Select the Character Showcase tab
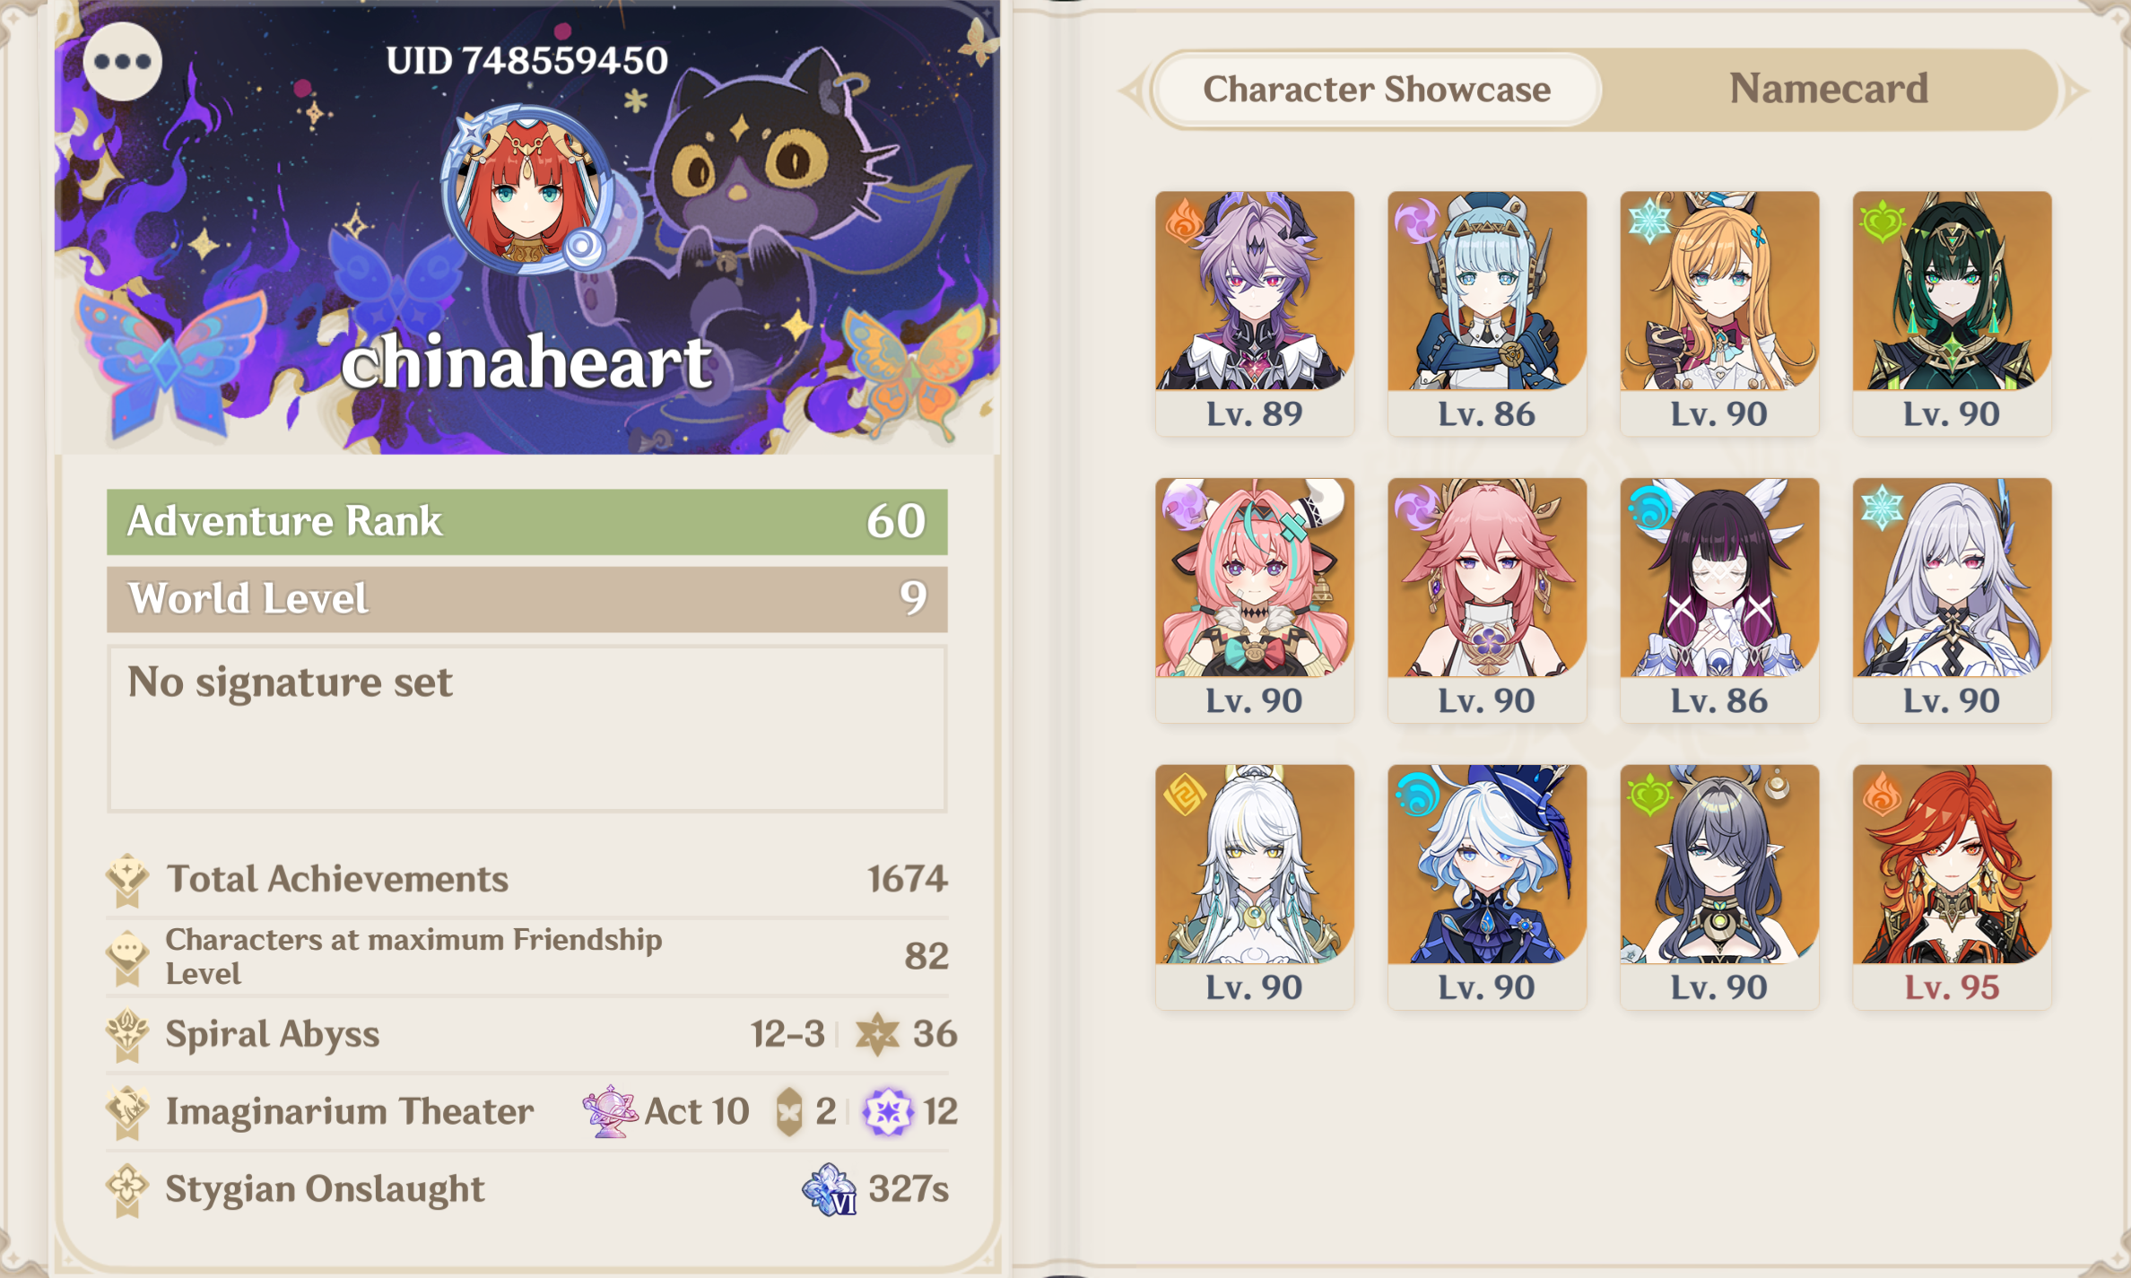Image resolution: width=2131 pixels, height=1278 pixels. pyautogui.click(x=1377, y=89)
